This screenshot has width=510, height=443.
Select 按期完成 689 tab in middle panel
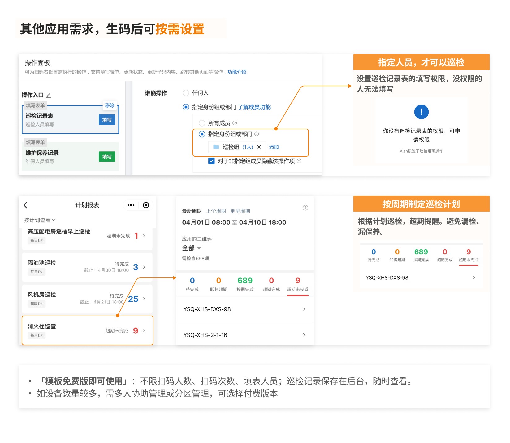coord(245,284)
